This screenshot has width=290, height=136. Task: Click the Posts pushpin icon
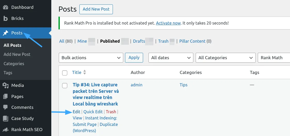click(5, 33)
